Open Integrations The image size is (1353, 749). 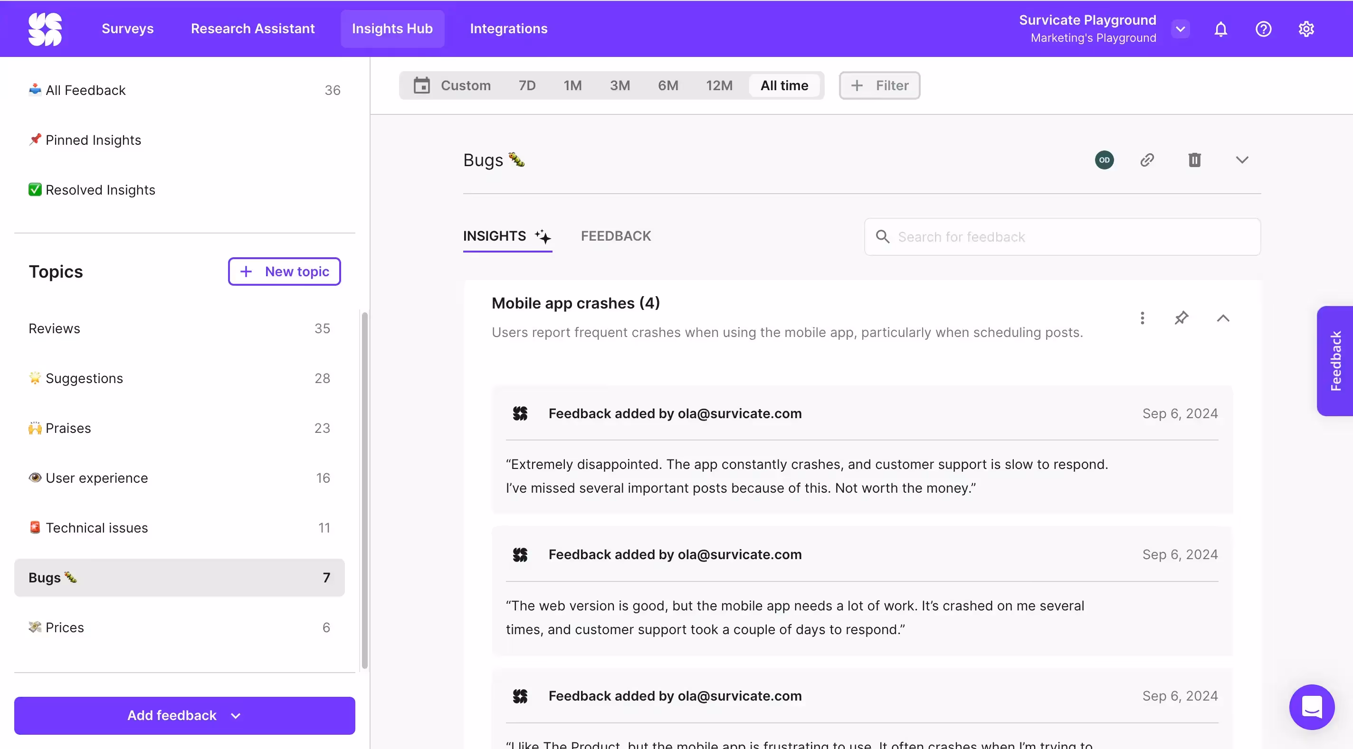[x=508, y=29]
